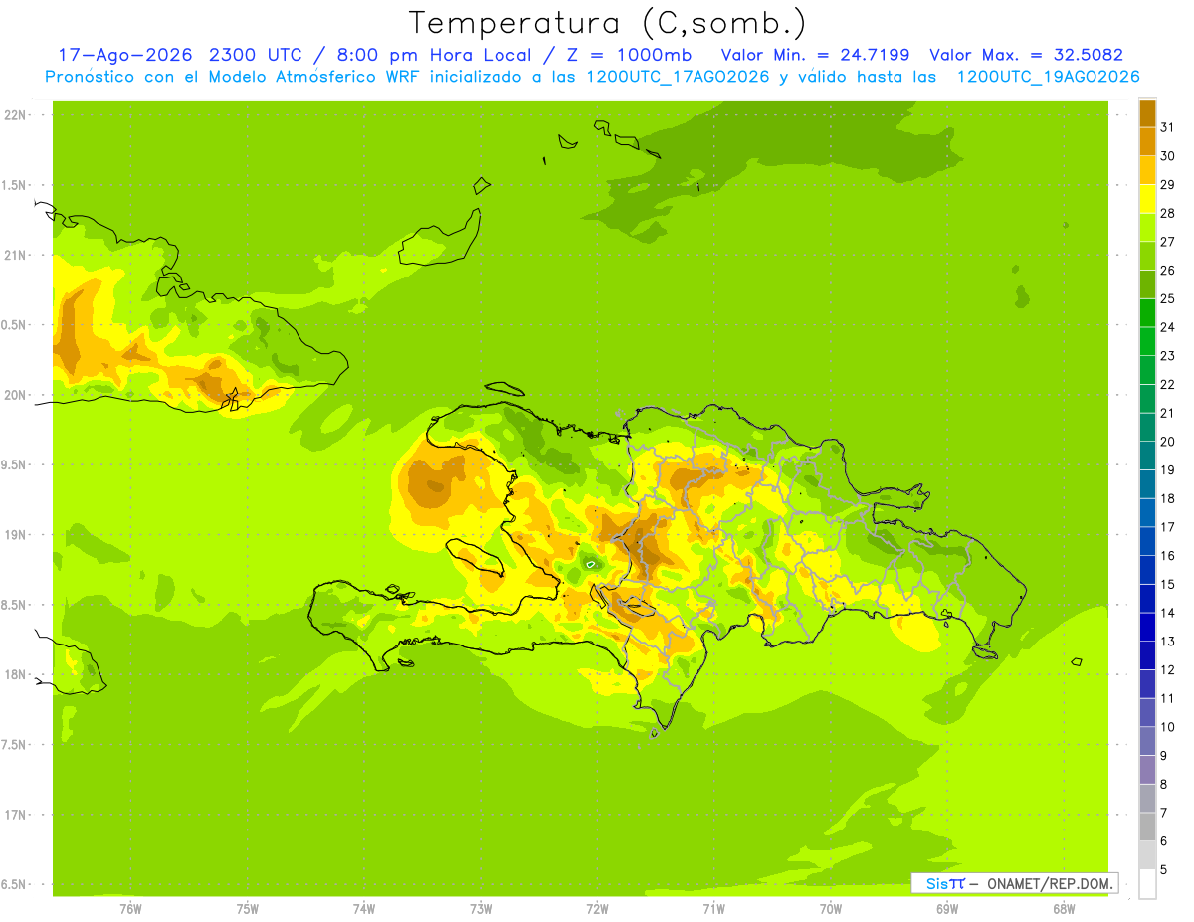Click the "9.5N" latitude label

tap(14, 464)
